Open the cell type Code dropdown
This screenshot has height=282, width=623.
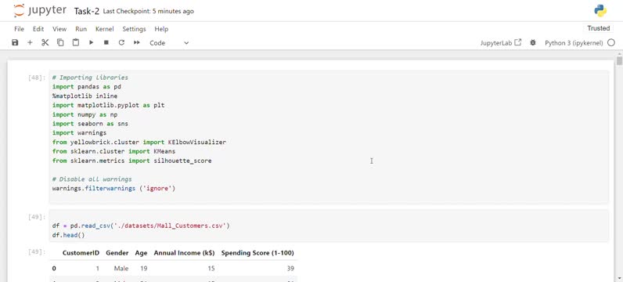pyautogui.click(x=169, y=43)
